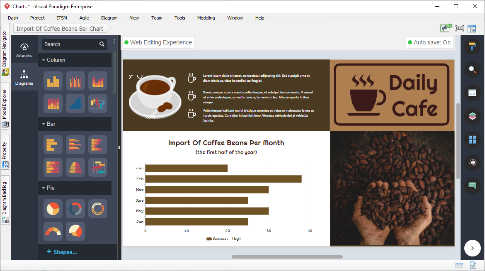Select the basic column chart icon
Screen dimensions: 485x271
point(53,81)
